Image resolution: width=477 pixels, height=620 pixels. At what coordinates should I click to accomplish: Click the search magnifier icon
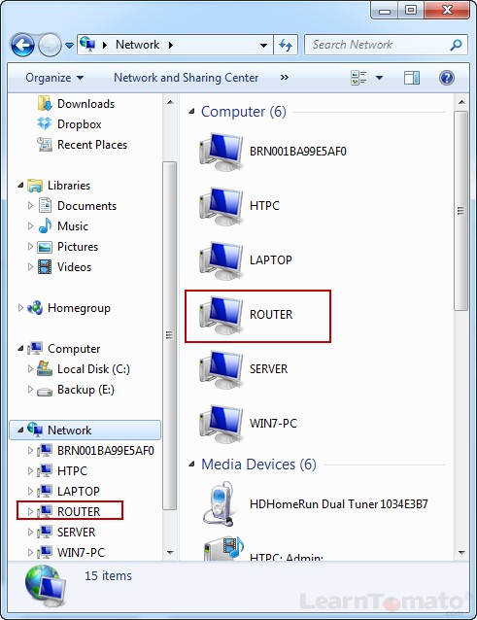[456, 45]
